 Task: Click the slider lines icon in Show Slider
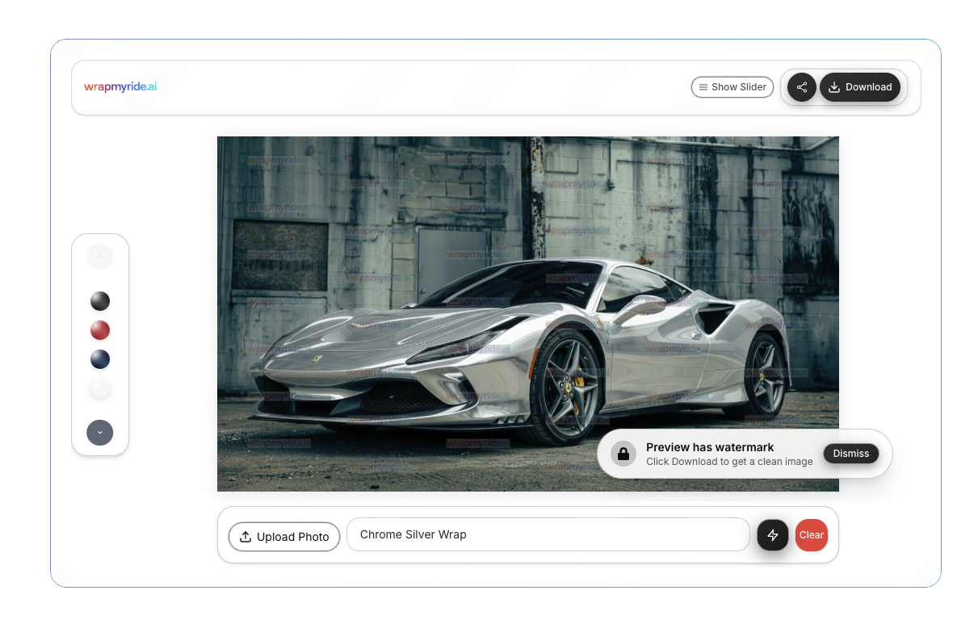(x=702, y=86)
